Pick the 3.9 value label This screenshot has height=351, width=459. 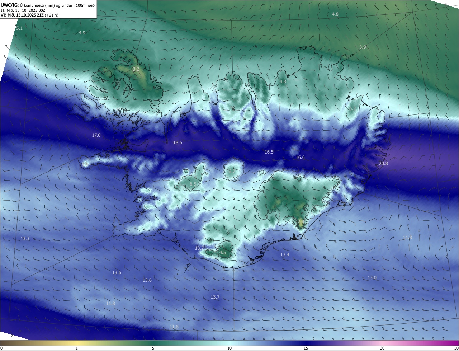pos(363,47)
